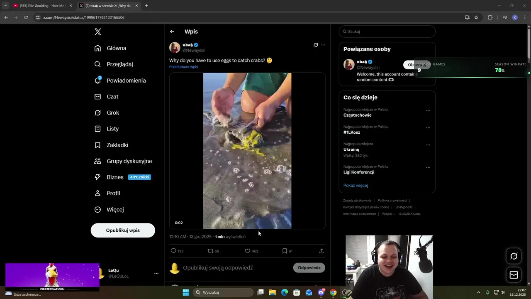Open floating Grok button
Screen dimensions: 531x299
click(x=514, y=256)
